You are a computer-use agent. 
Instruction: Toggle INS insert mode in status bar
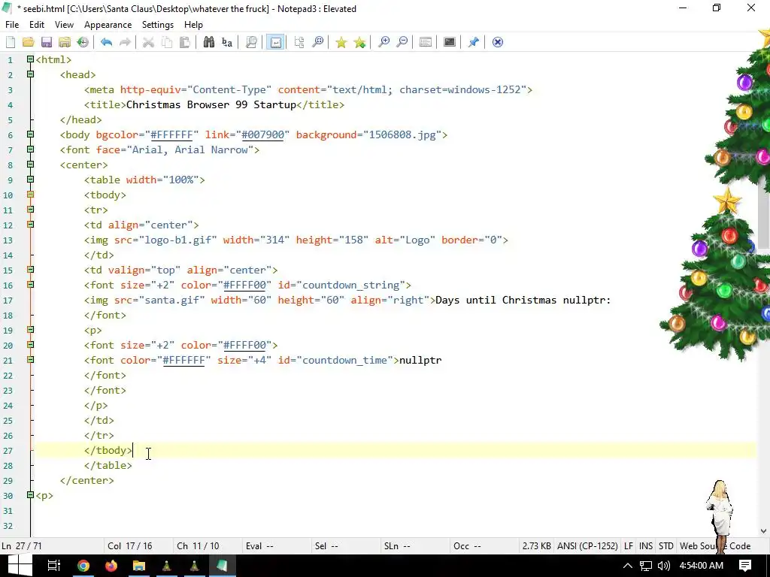pyautogui.click(x=646, y=546)
